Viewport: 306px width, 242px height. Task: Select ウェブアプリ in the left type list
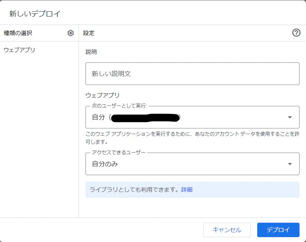pos(19,50)
